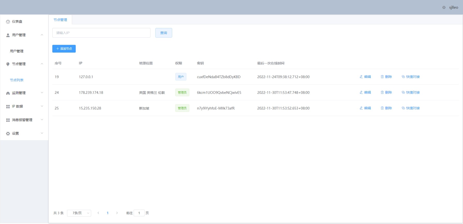
Task: Click 编辑 link for node 25
Action: tap(365, 108)
